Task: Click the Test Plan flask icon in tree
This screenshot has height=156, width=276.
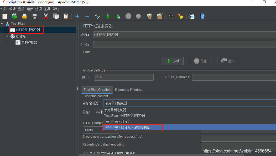Action: point(7,24)
